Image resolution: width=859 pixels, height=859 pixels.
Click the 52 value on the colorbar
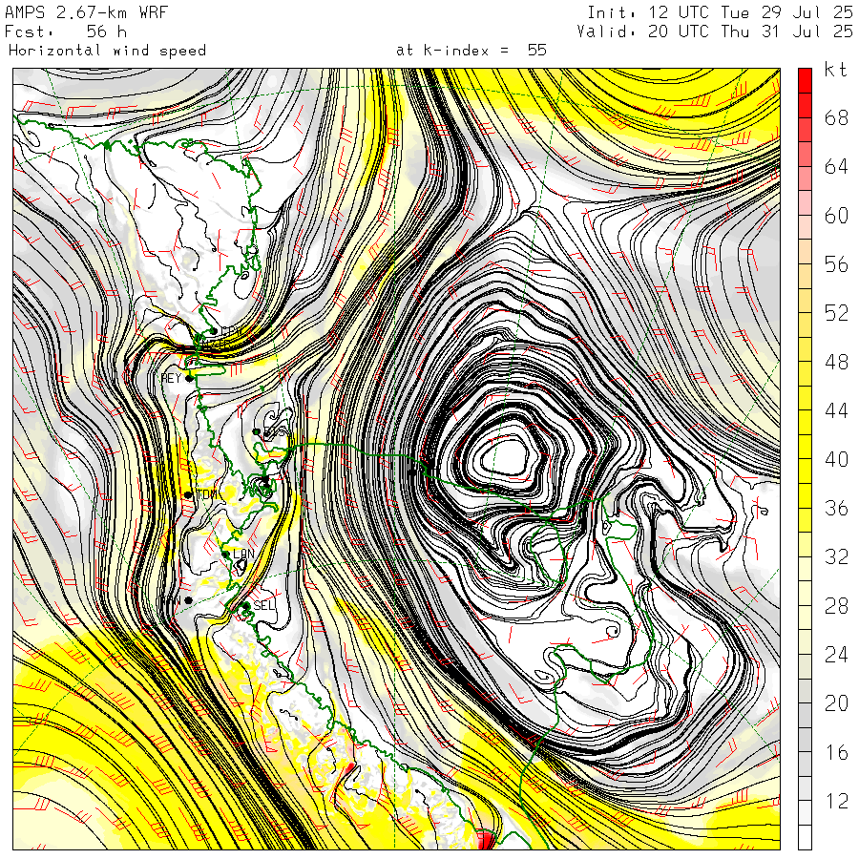pyautogui.click(x=836, y=313)
